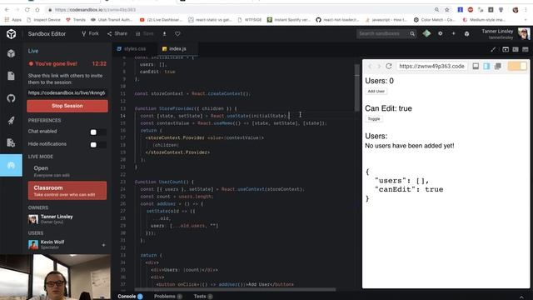This screenshot has width=533, height=300.
Task: Click the prettify wand icon above preview
Action: [x=493, y=50]
